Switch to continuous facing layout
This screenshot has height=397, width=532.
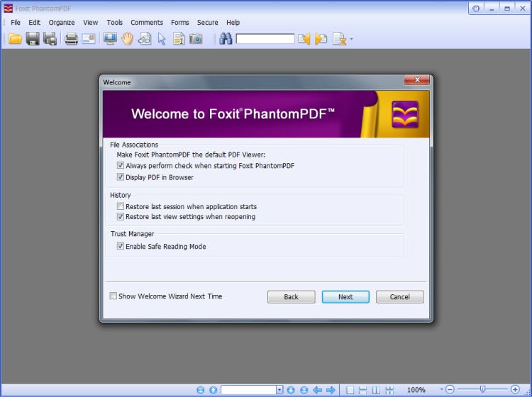pyautogui.click(x=389, y=390)
